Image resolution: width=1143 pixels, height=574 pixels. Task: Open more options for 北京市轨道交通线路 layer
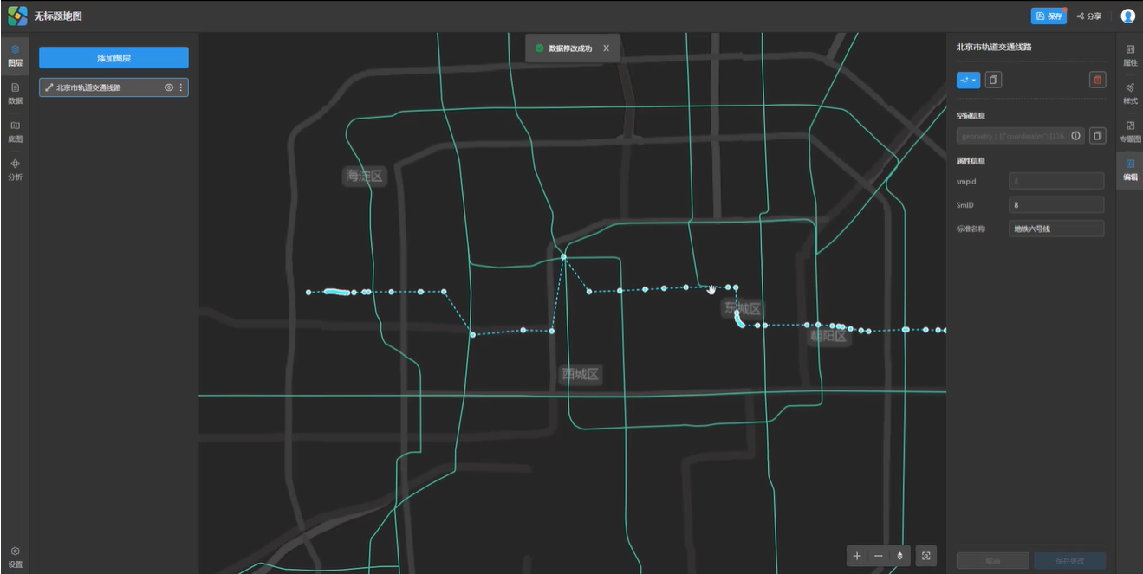(x=181, y=87)
